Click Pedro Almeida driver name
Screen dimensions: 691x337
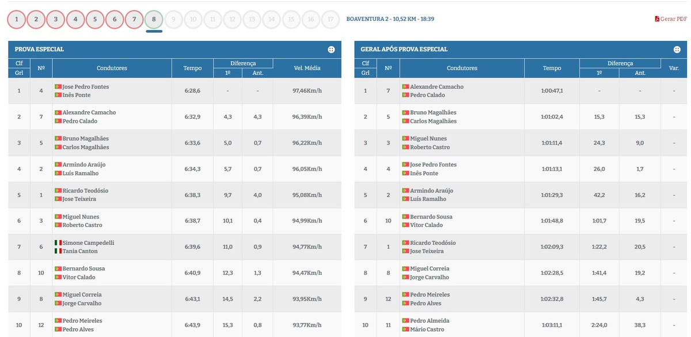pyautogui.click(x=430, y=320)
